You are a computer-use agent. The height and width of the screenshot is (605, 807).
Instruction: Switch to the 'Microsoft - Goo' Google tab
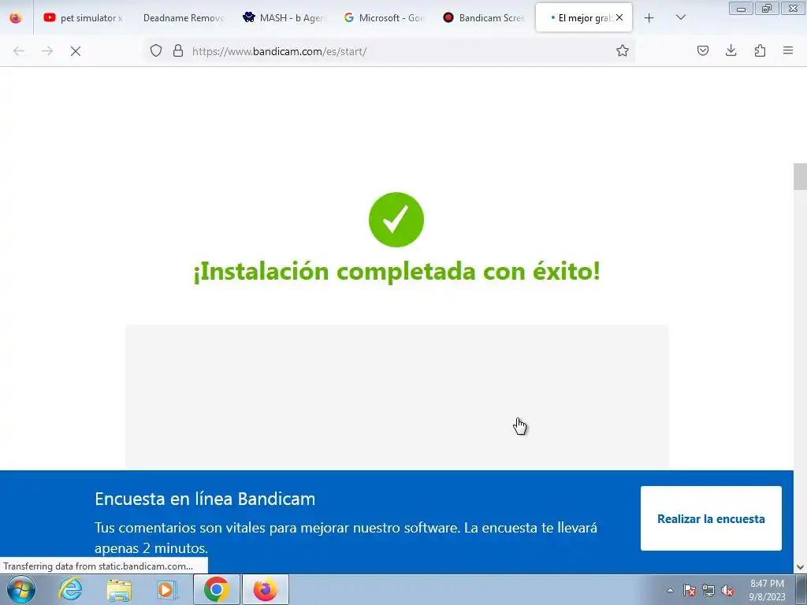[385, 17]
